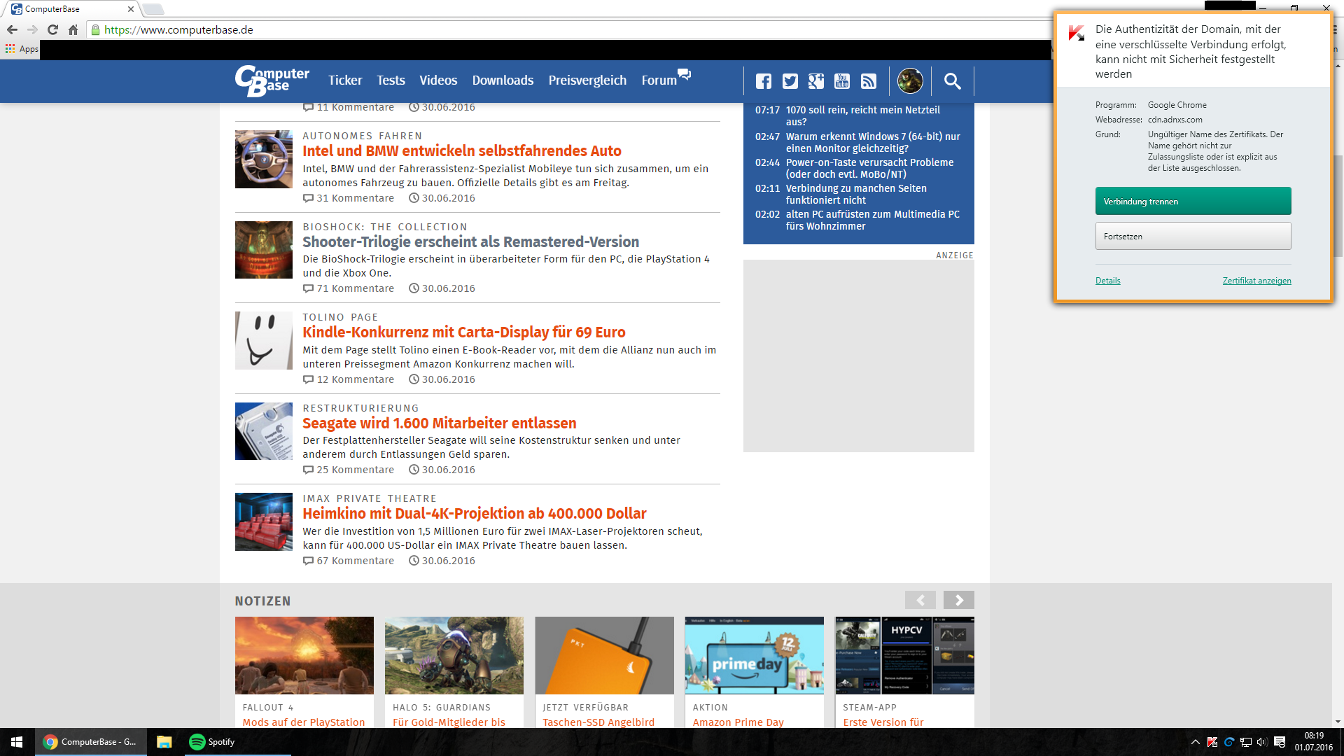Open the Seagate layoffs article headline
Screen dimensions: 1344x756
pos(439,423)
